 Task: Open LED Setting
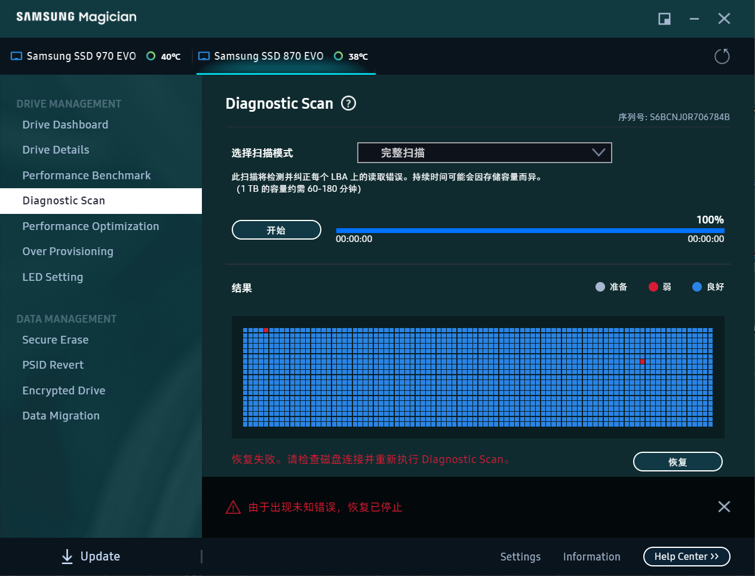click(x=53, y=277)
